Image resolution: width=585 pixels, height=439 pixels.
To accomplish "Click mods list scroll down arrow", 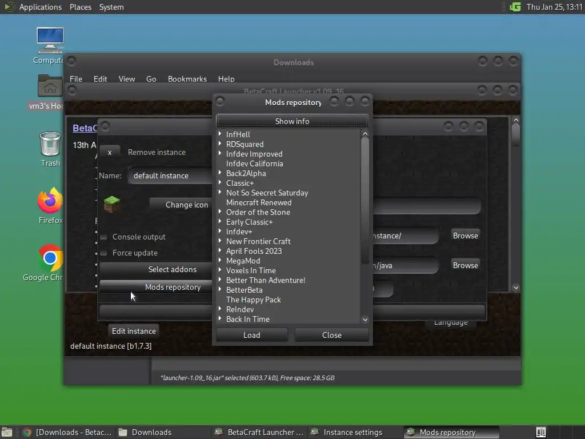I will pyautogui.click(x=365, y=319).
